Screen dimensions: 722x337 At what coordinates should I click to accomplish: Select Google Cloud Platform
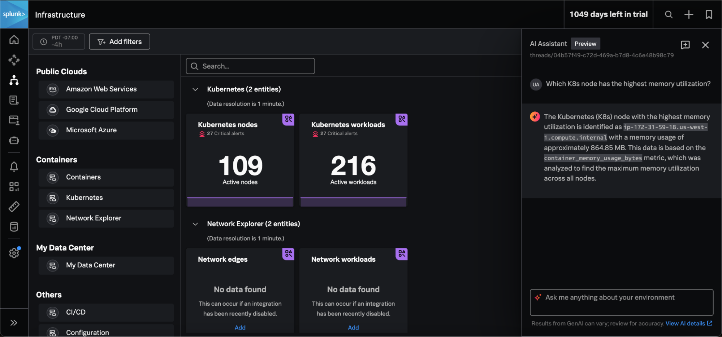click(x=106, y=110)
